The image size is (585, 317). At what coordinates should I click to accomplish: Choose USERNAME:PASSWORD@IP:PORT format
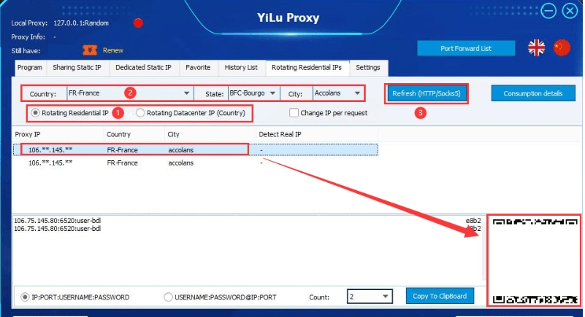pyautogui.click(x=221, y=297)
